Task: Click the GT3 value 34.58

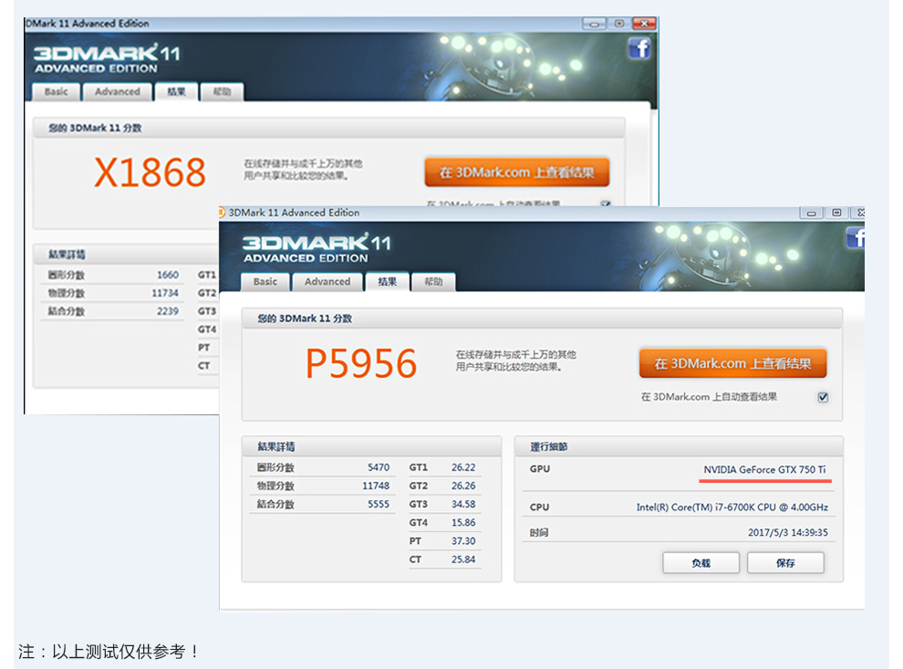Action: click(463, 504)
